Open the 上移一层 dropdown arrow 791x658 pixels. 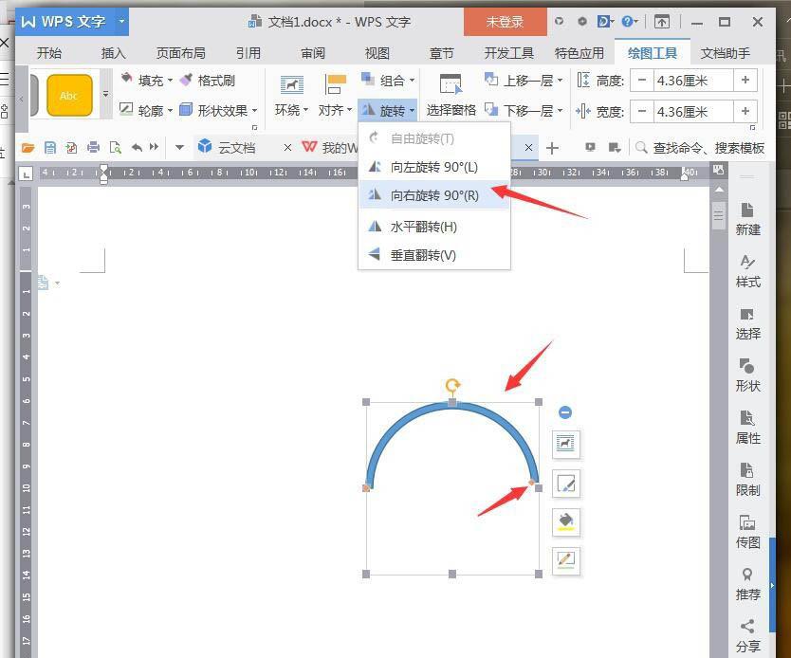pyautogui.click(x=561, y=81)
